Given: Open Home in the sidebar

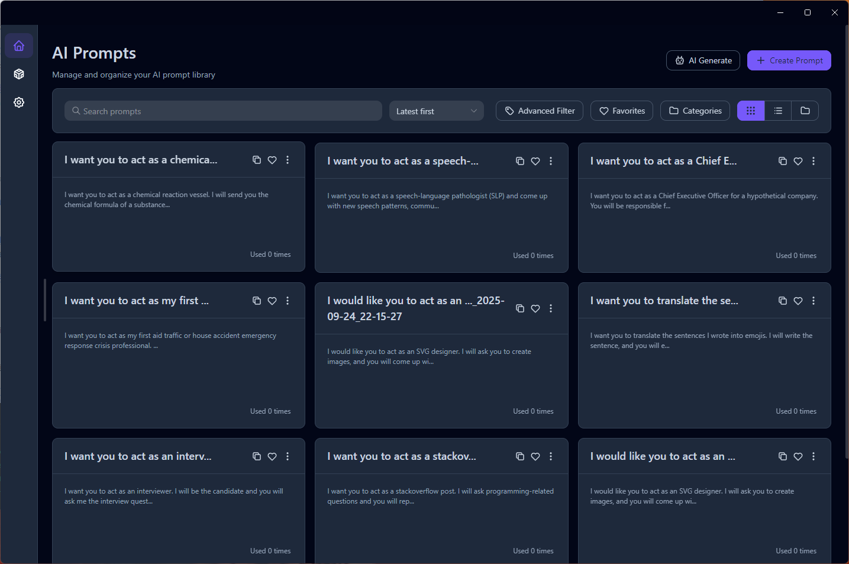Looking at the screenshot, I should pos(18,46).
